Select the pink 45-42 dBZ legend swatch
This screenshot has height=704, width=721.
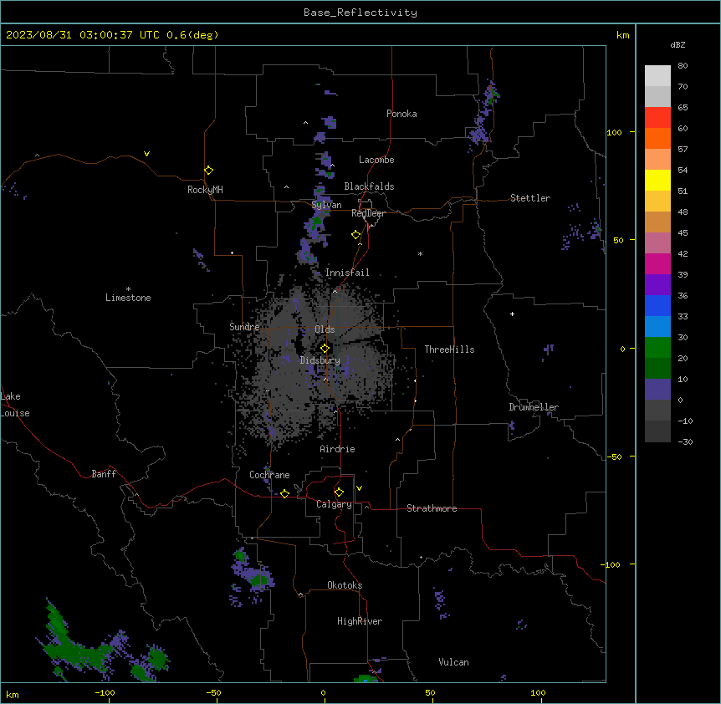click(x=657, y=243)
